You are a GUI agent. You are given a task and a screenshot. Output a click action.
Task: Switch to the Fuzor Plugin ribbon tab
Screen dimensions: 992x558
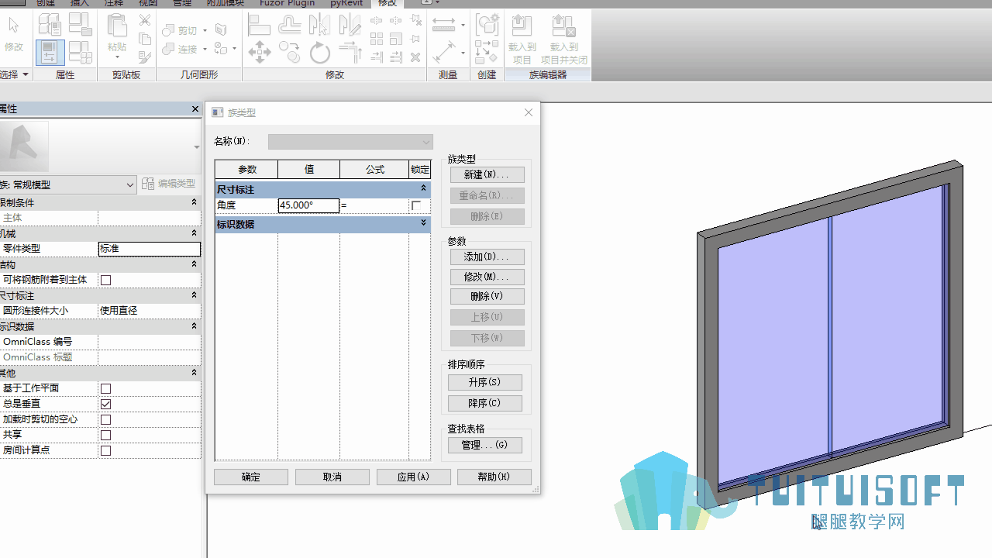pyautogui.click(x=287, y=3)
